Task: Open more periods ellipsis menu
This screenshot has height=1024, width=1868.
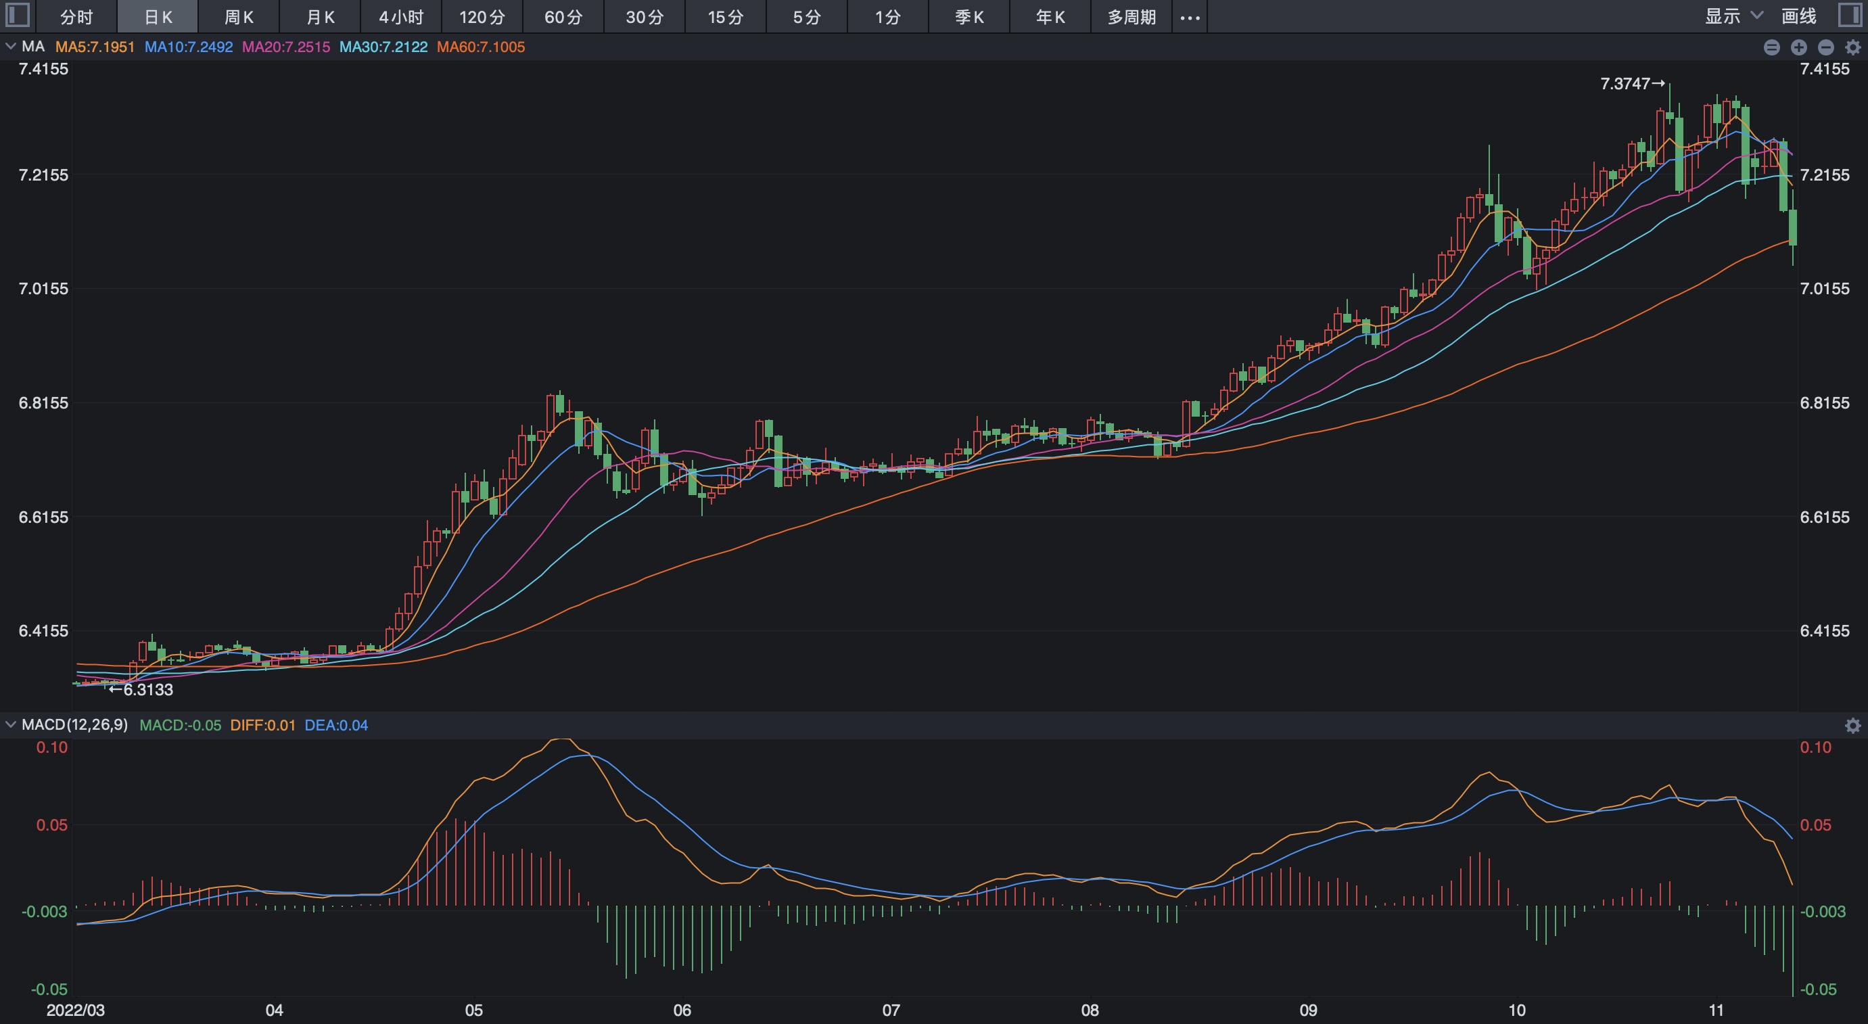Action: [1190, 18]
